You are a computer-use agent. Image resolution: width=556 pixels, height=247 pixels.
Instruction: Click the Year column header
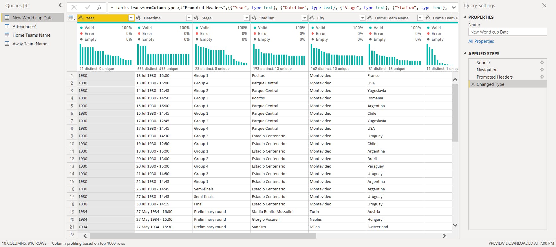point(106,18)
